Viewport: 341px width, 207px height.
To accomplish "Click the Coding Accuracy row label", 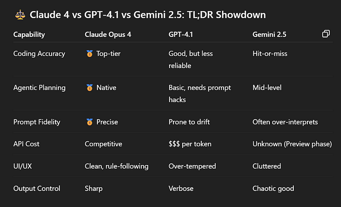I will tap(39, 53).
